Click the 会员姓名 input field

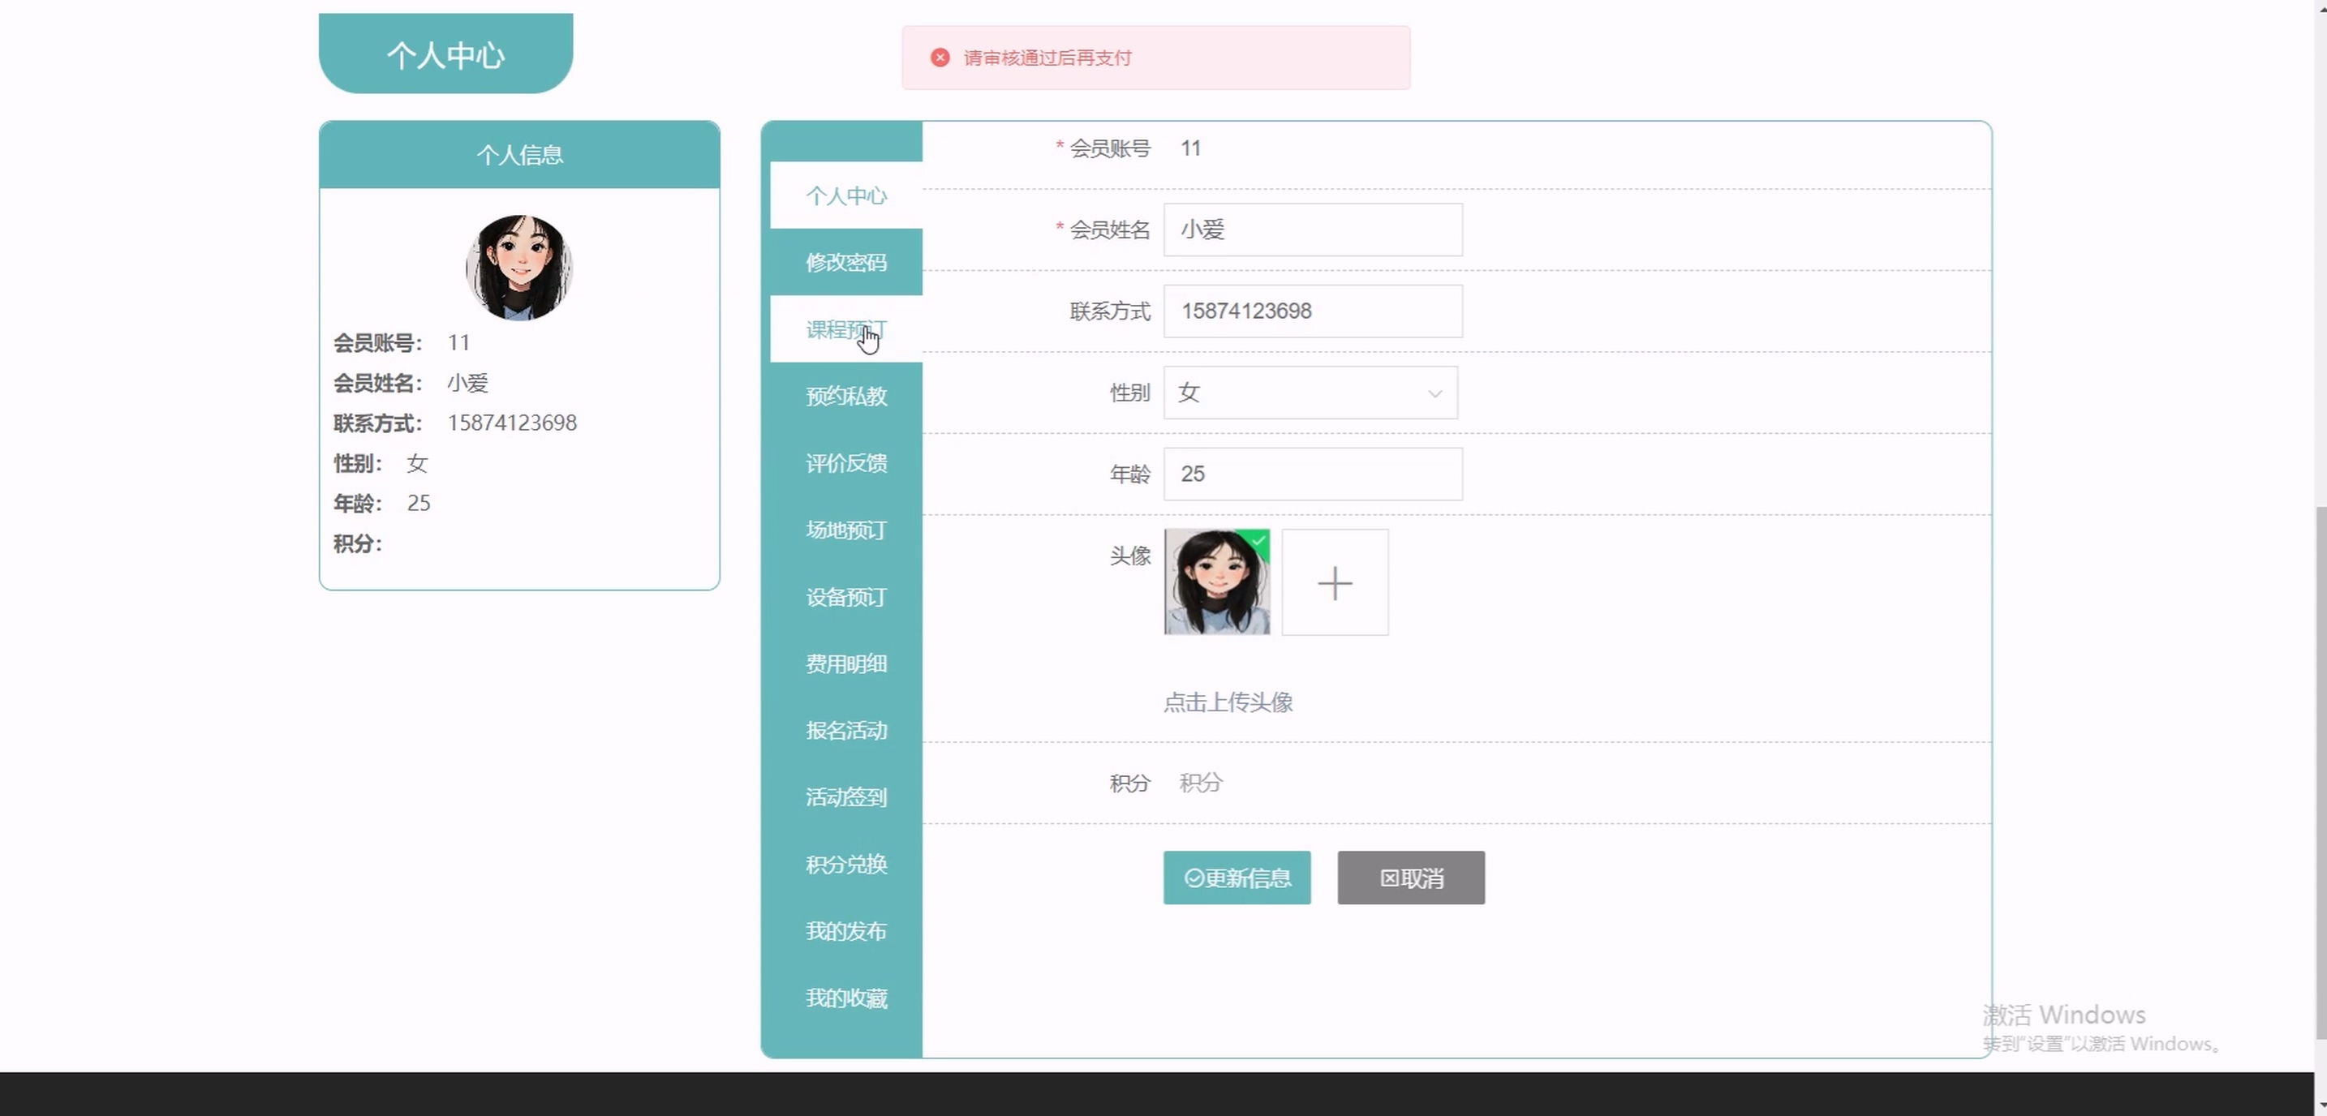tap(1312, 230)
